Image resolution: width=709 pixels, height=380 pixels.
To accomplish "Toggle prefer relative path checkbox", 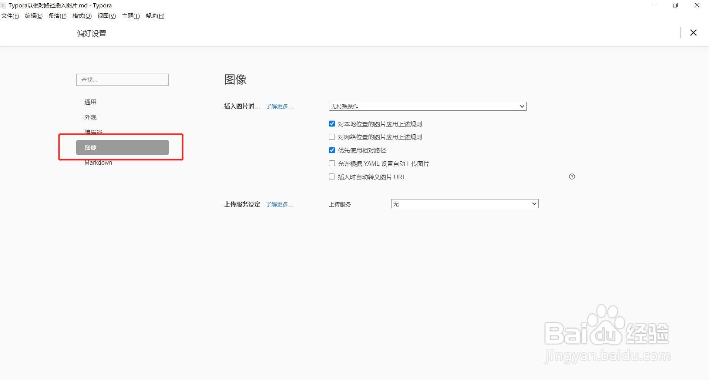I will tap(332, 150).
